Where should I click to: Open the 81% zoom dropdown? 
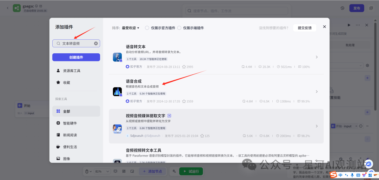pyautogui.click(x=101, y=171)
